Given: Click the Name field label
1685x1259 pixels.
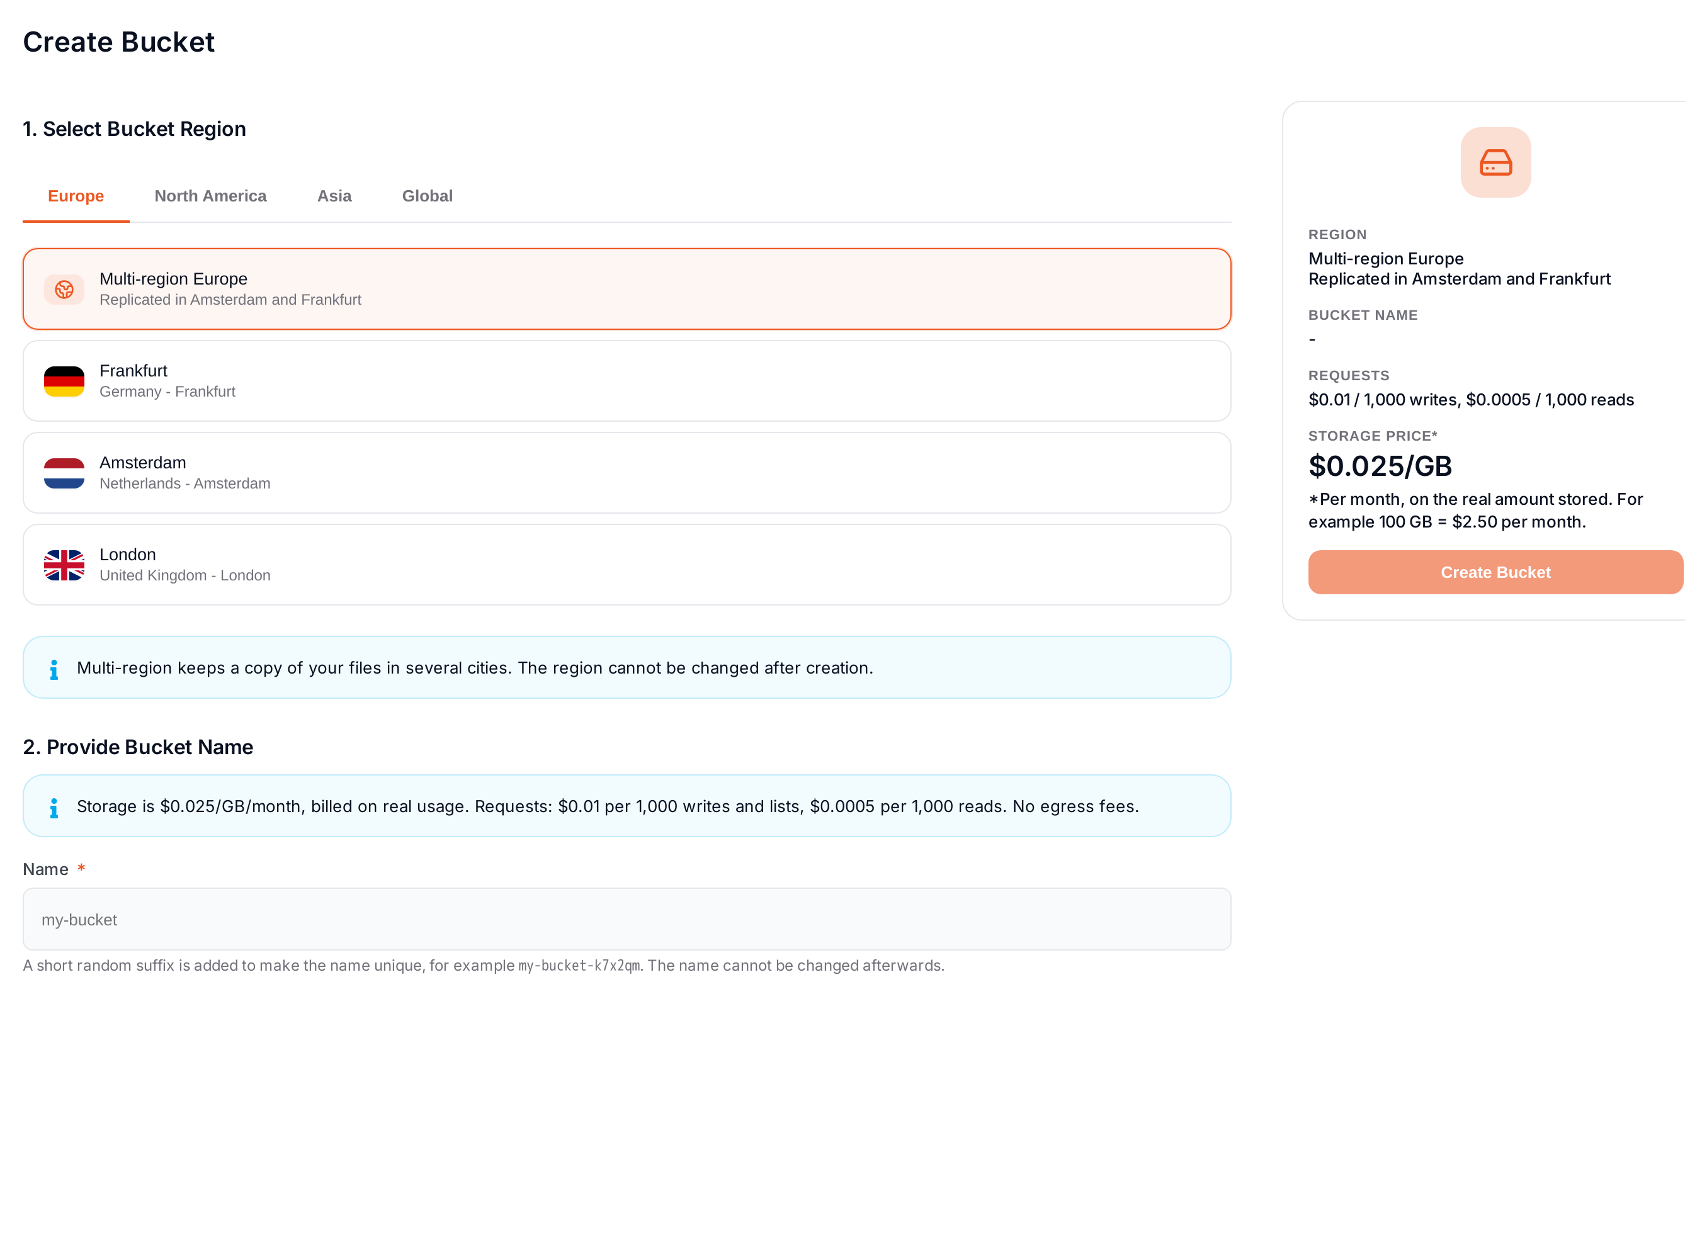Looking at the screenshot, I should 46,870.
